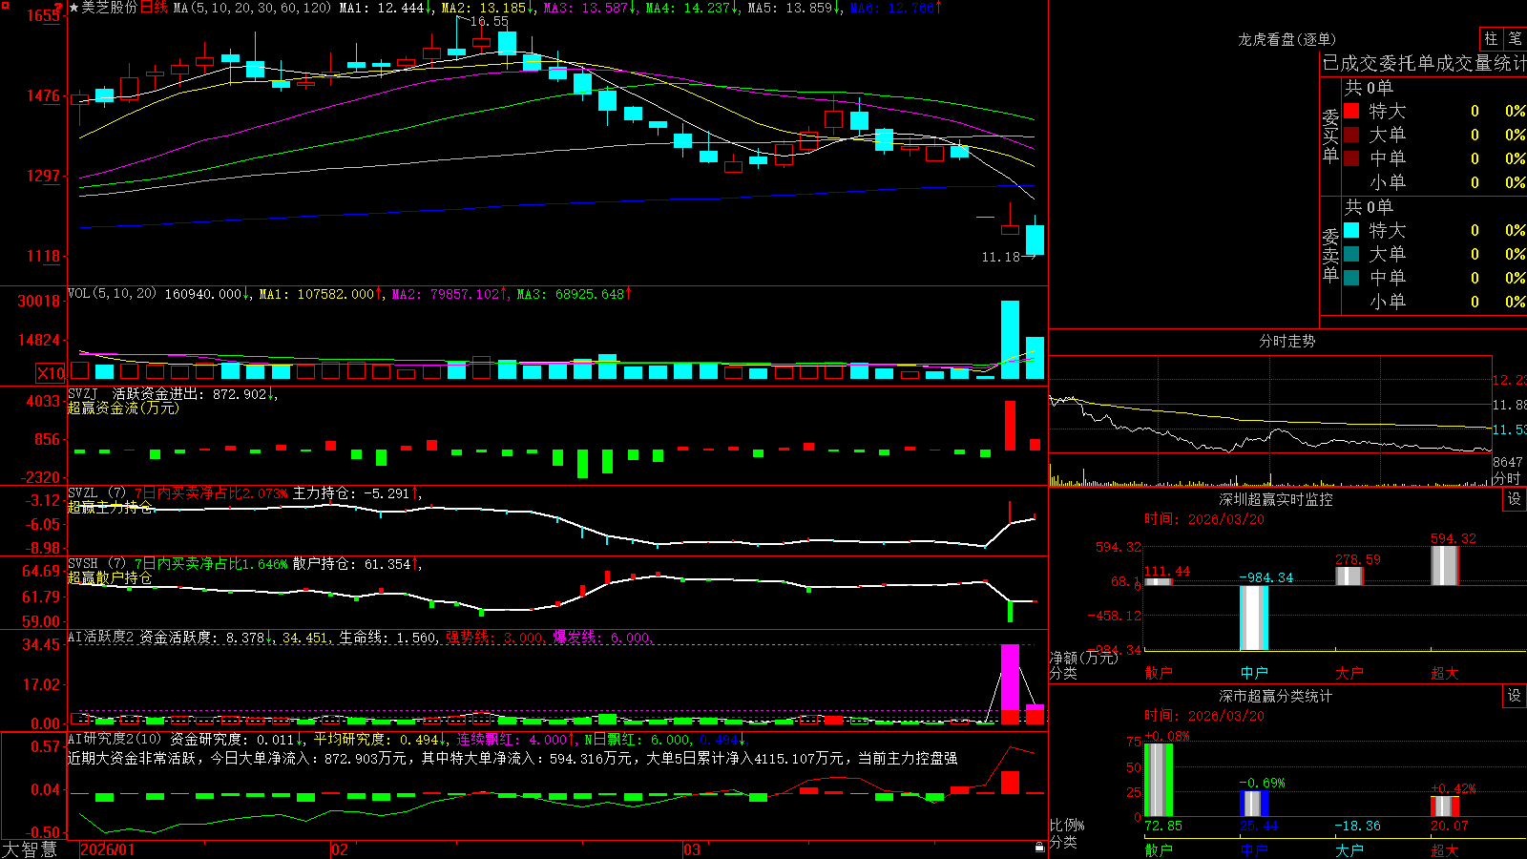Viewport: 1527px width, 859px height.
Task: Click the lock icon at chart bottom-right
Action: pyautogui.click(x=1039, y=848)
